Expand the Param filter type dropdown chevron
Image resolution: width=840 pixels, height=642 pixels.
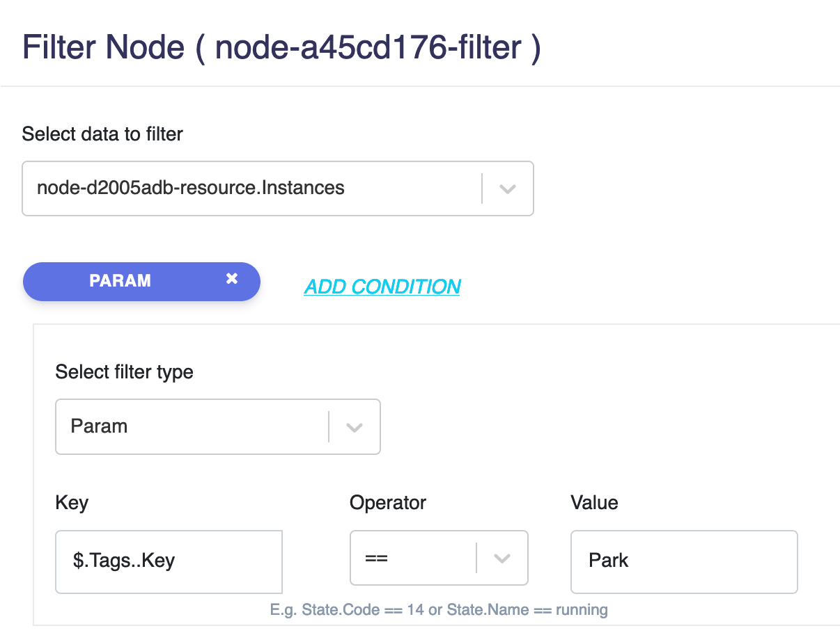pyautogui.click(x=355, y=427)
